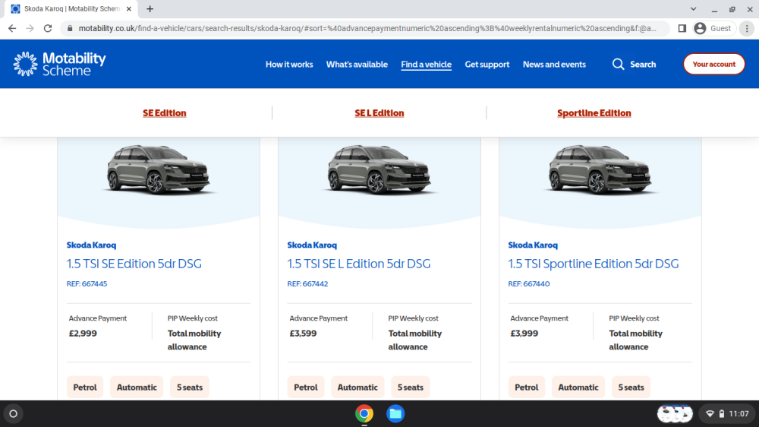
Task: Click the 5 seats tag on the SE Edition card
Action: pyautogui.click(x=190, y=387)
